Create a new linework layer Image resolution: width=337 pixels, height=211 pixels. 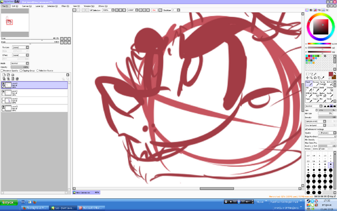[x=8, y=75]
